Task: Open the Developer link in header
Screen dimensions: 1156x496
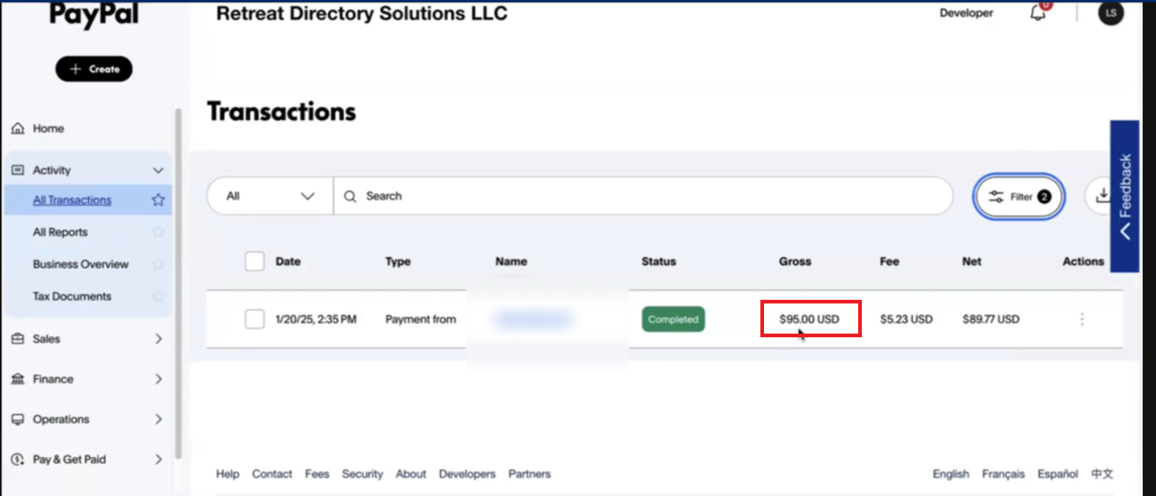Action: pos(966,12)
